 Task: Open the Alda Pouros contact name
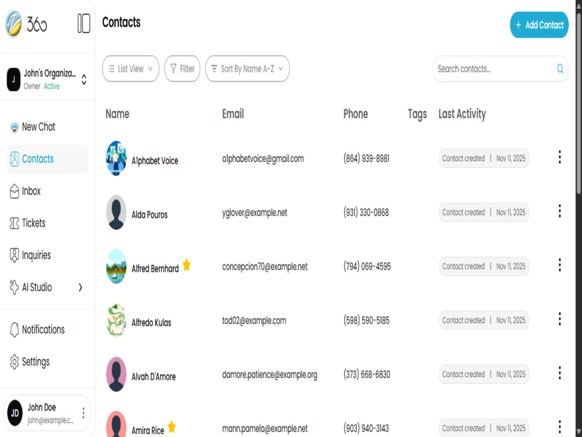(x=150, y=215)
